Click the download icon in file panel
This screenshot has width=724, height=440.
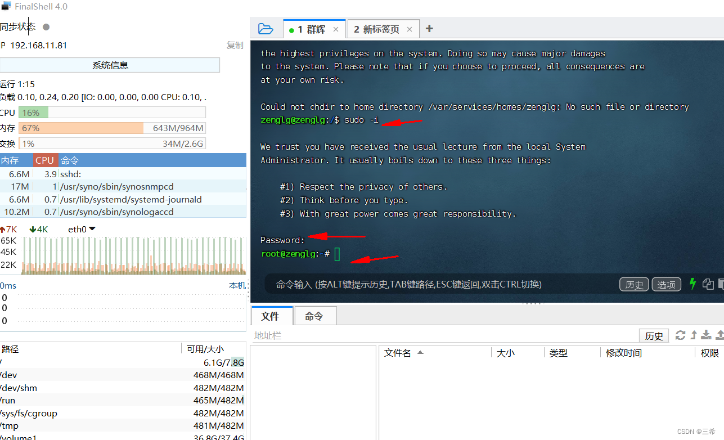pos(706,335)
